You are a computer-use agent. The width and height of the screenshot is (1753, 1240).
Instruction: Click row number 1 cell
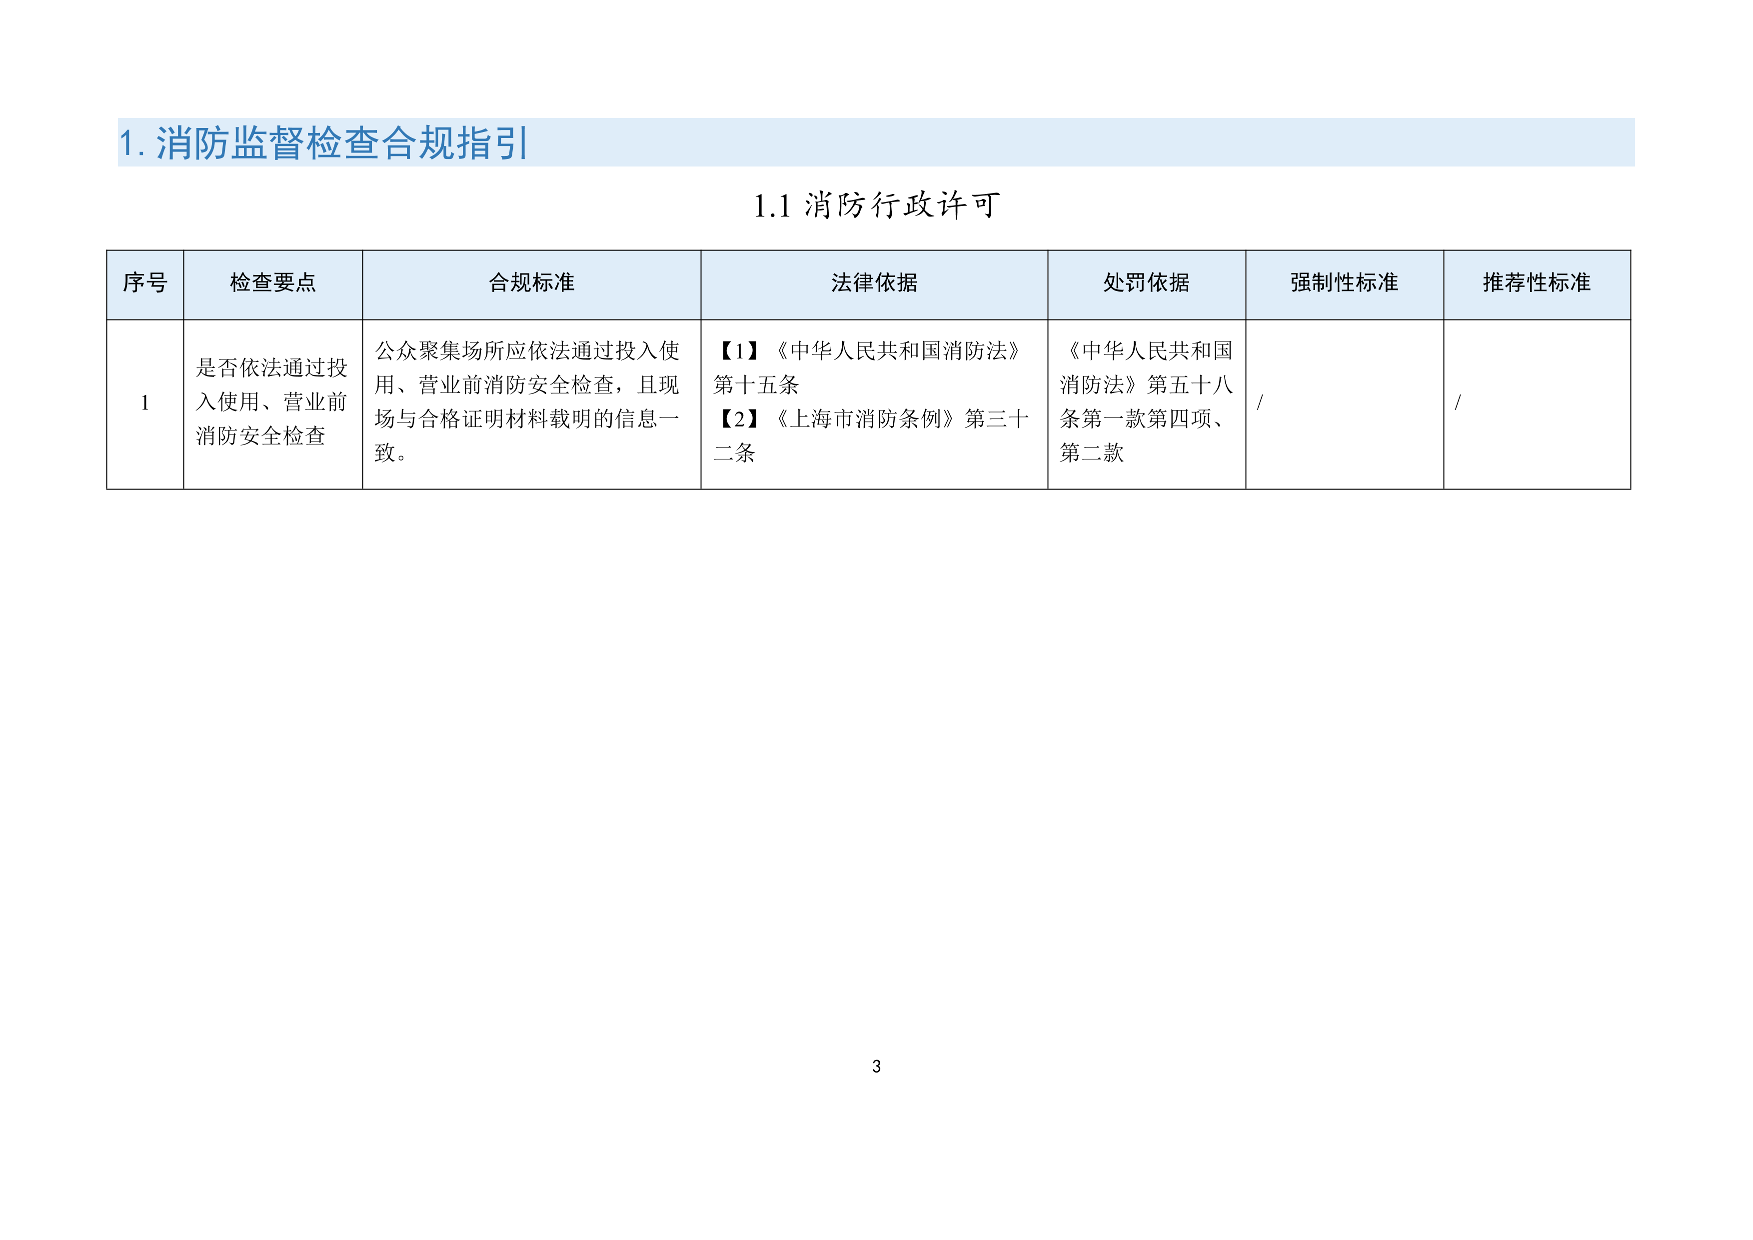pos(145,403)
